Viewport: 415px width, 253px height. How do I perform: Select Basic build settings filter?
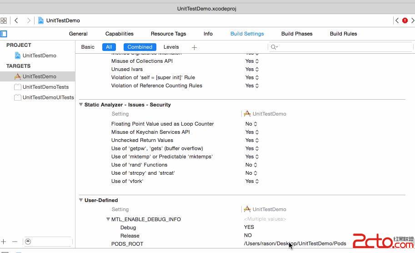88,47
